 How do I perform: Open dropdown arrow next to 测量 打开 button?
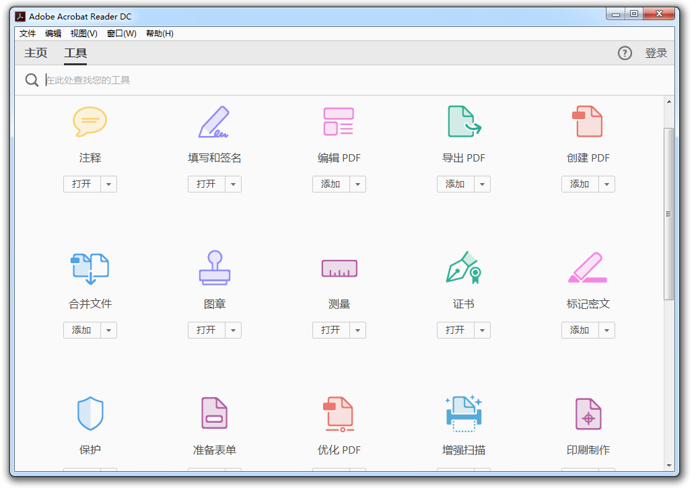coord(358,330)
